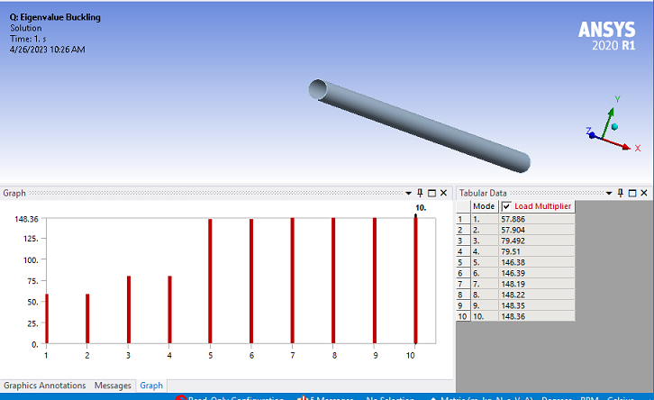Uncheck the Load Multiplier checkbox
654x400 pixels.
(506, 206)
